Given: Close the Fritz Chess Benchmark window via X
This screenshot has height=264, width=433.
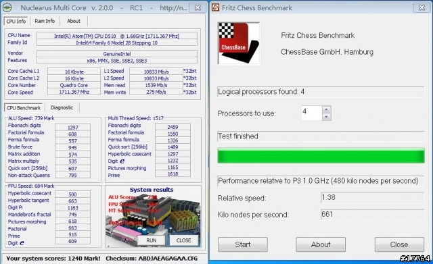Looking at the screenshot, I should (421, 7).
